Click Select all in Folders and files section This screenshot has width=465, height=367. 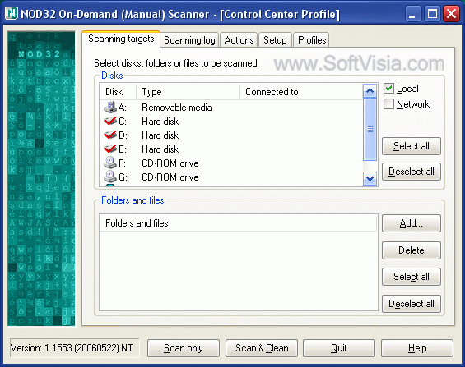[x=412, y=277]
